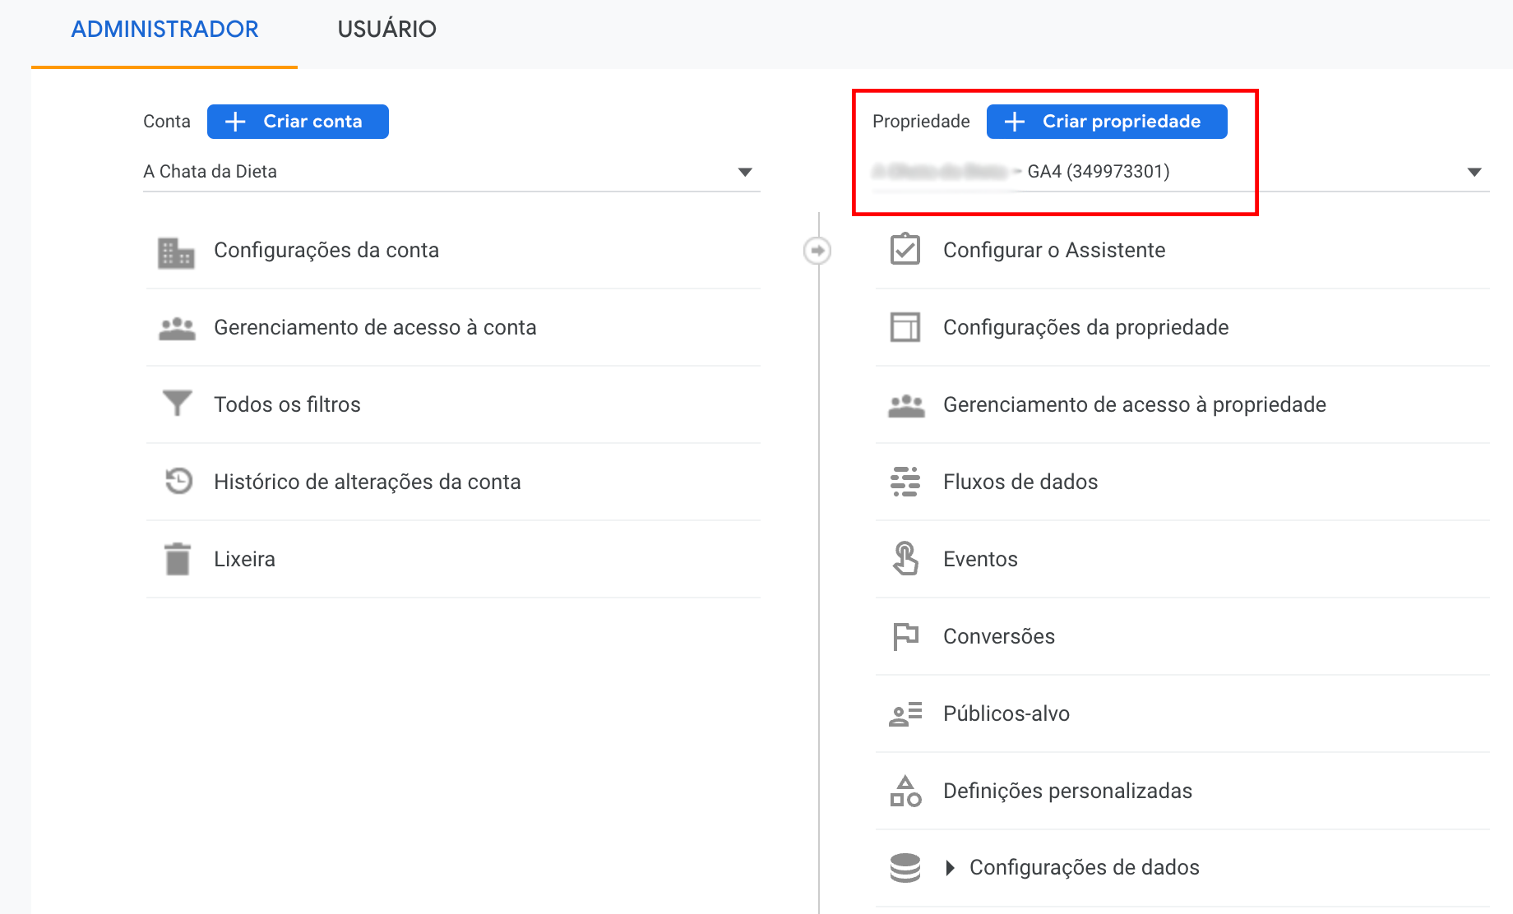This screenshot has width=1513, height=914.
Task: Open the A Chata da Dieta account dropdown
Action: click(745, 172)
